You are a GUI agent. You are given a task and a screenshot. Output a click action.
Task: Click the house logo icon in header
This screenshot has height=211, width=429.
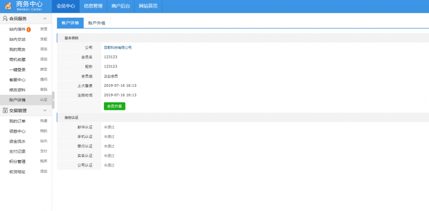coord(8,6)
